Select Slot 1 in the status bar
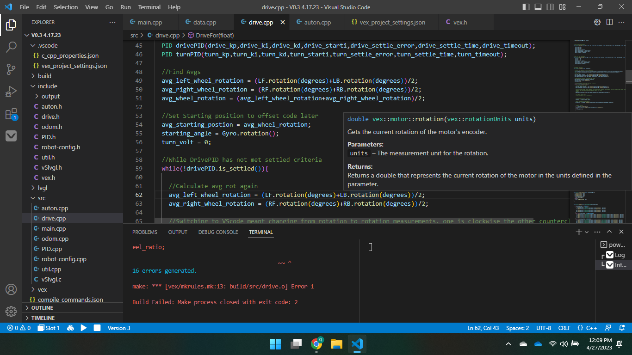This screenshot has height=355, width=632. coord(49,328)
